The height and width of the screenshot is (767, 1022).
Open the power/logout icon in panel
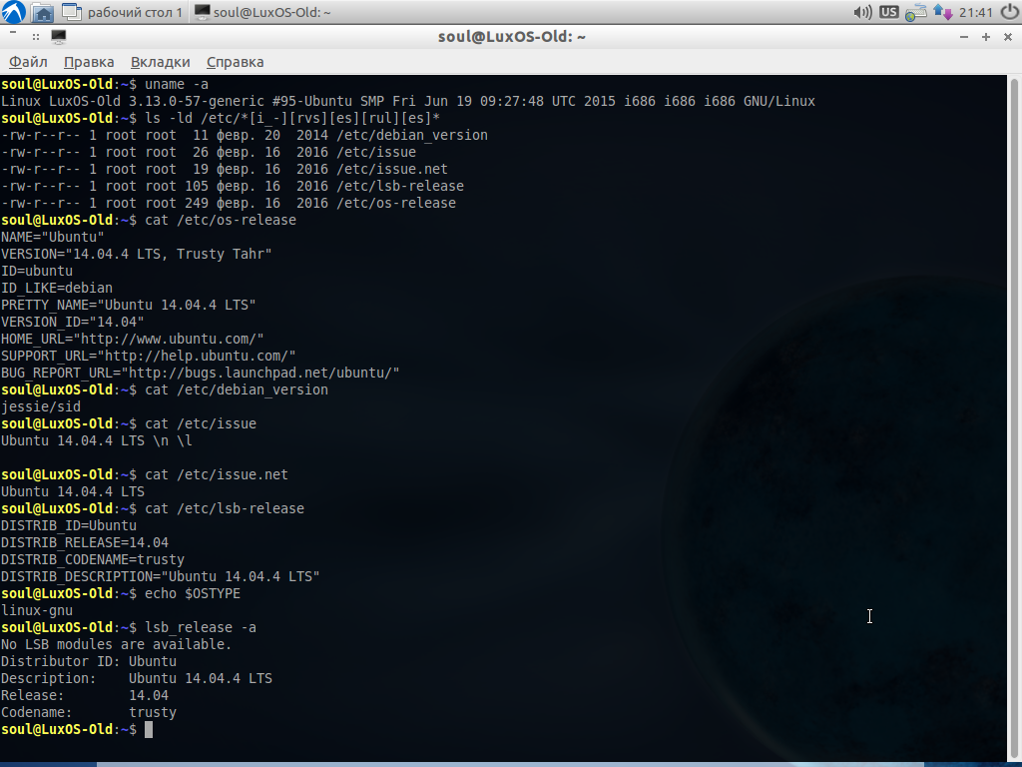coord(1009,12)
